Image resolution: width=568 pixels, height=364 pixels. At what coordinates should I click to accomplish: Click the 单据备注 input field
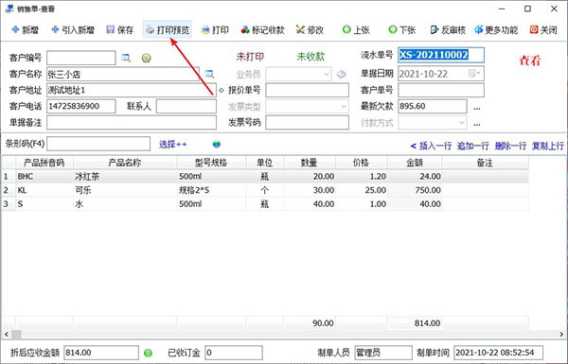[132, 122]
